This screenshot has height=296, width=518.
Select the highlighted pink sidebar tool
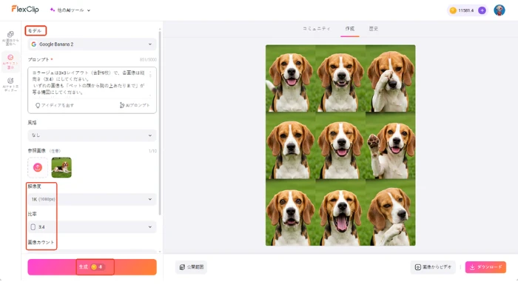pos(10,61)
